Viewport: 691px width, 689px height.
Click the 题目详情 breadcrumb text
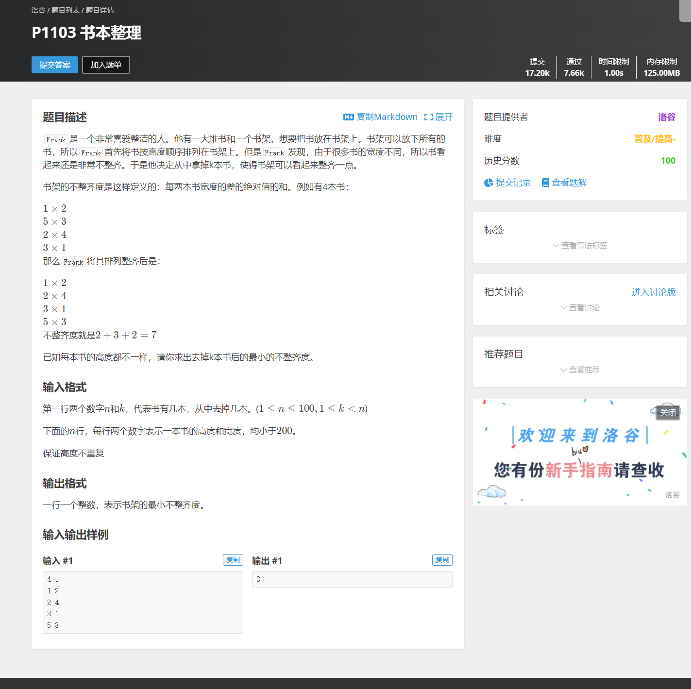coord(100,10)
